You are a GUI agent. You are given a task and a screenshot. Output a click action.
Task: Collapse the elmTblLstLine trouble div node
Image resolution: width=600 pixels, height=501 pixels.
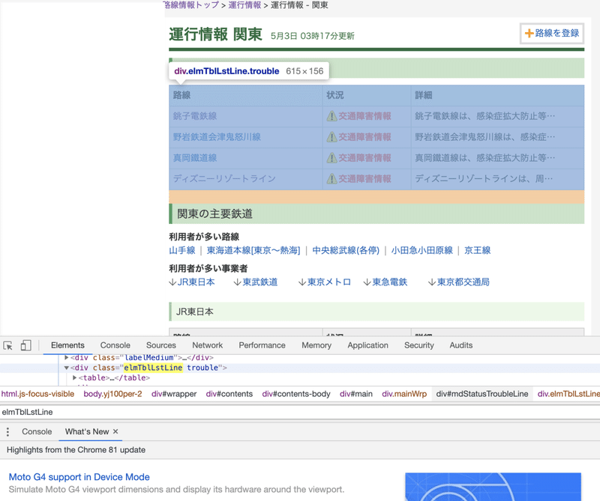tap(67, 368)
